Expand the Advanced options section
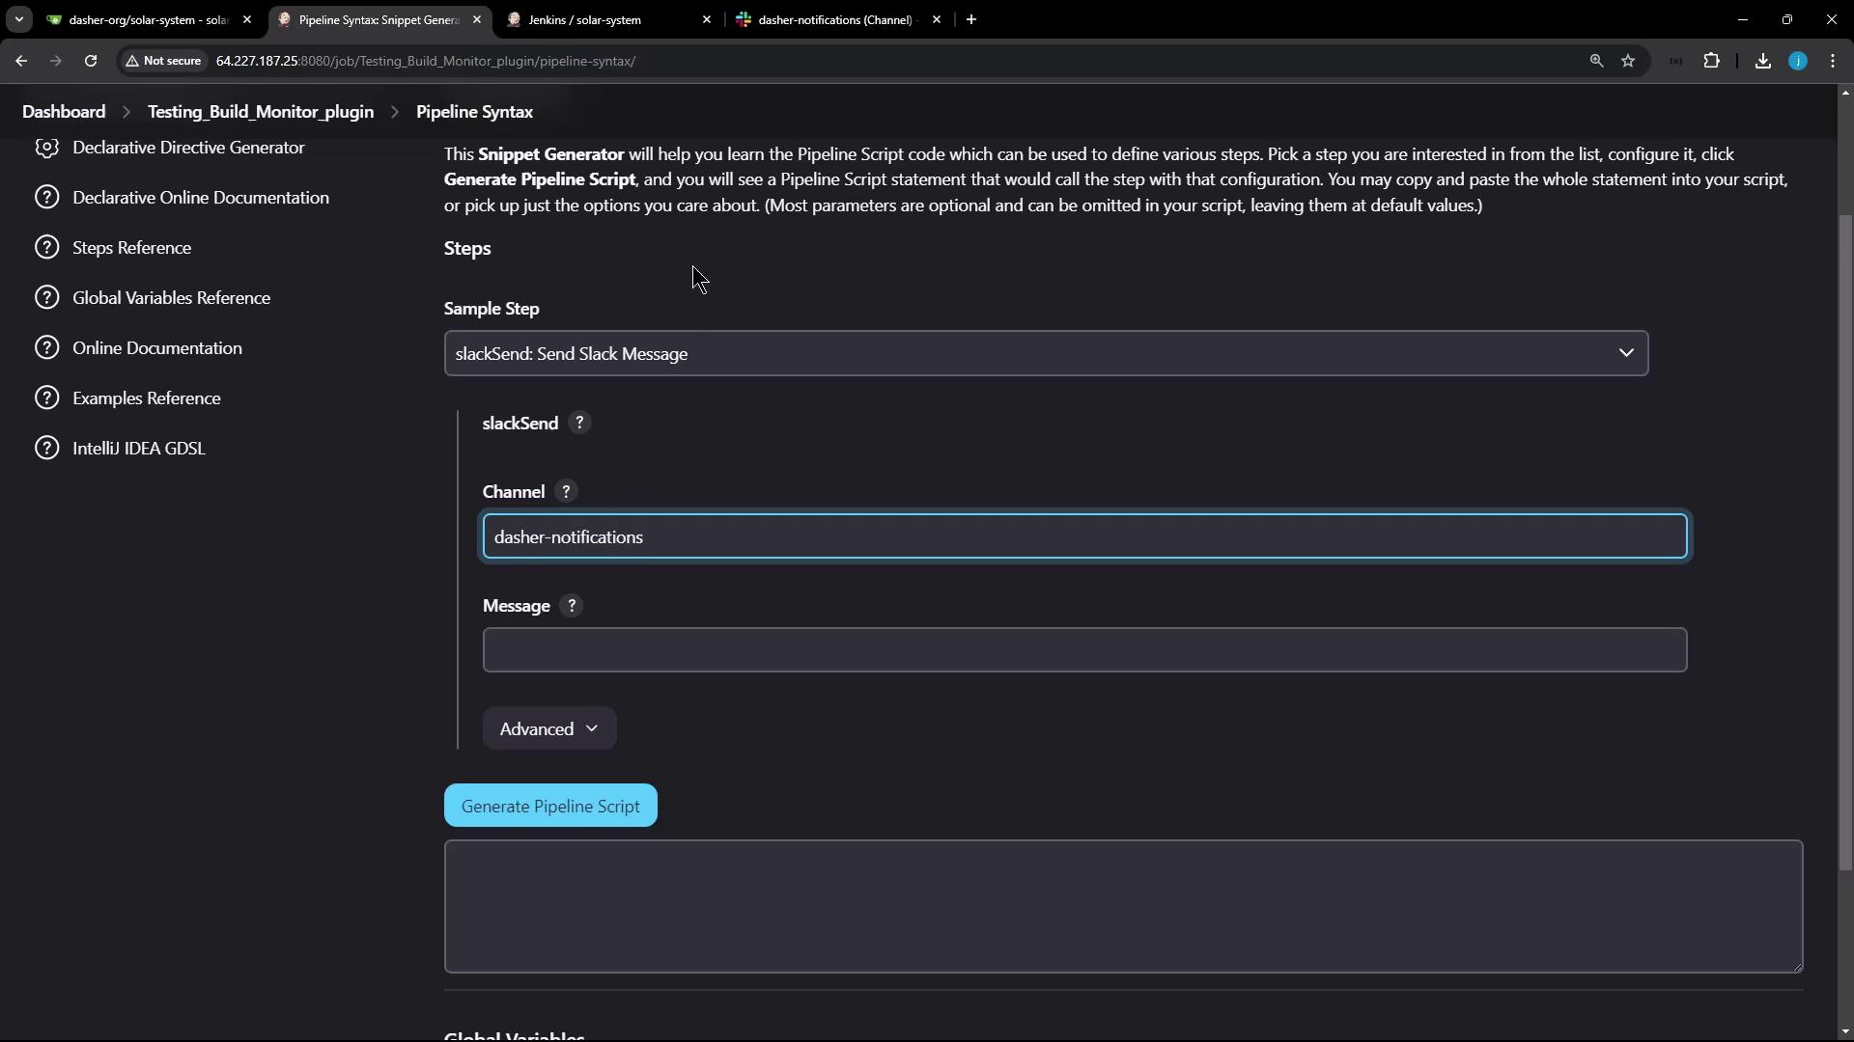 pyautogui.click(x=548, y=729)
